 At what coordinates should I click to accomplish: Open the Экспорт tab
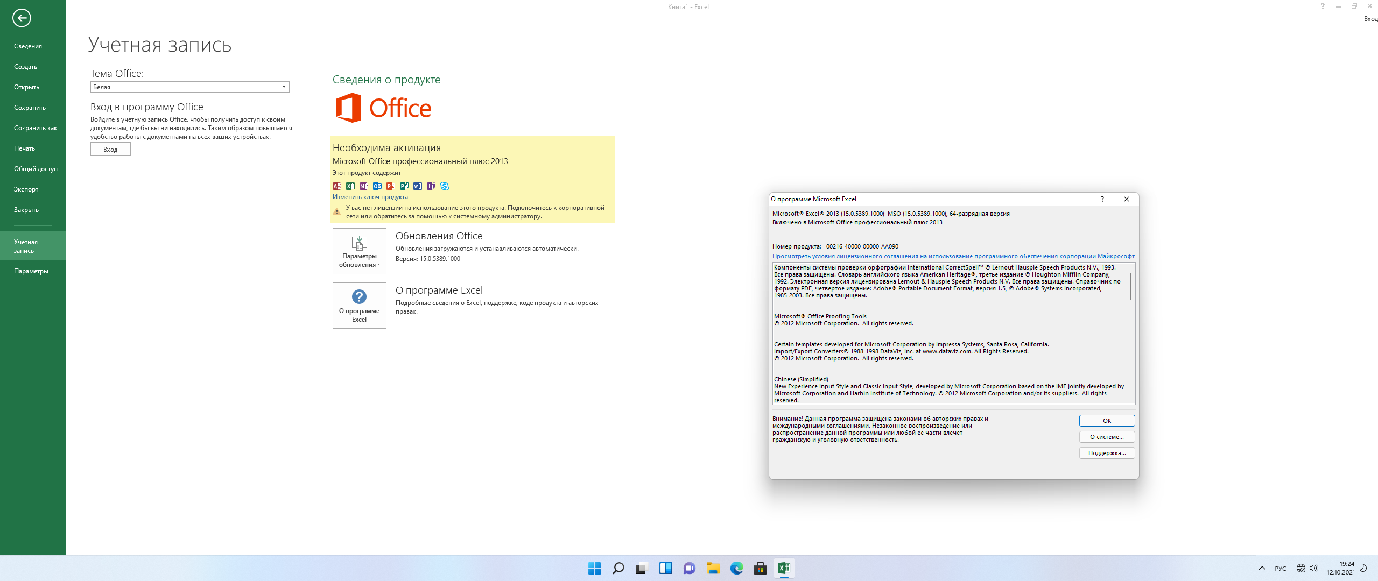[33, 189]
